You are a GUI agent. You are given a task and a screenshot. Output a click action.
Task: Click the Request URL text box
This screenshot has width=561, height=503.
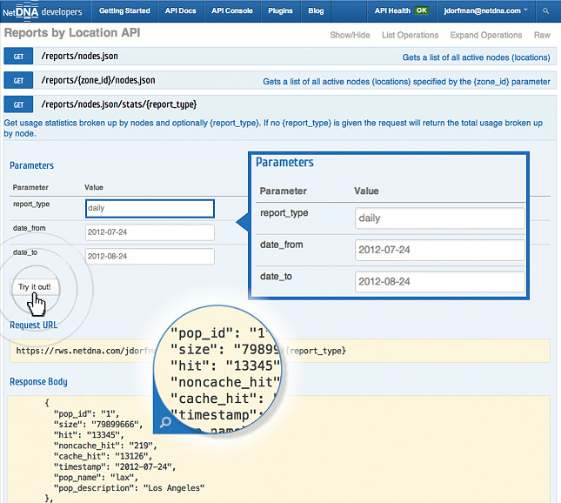pyautogui.click(x=280, y=351)
